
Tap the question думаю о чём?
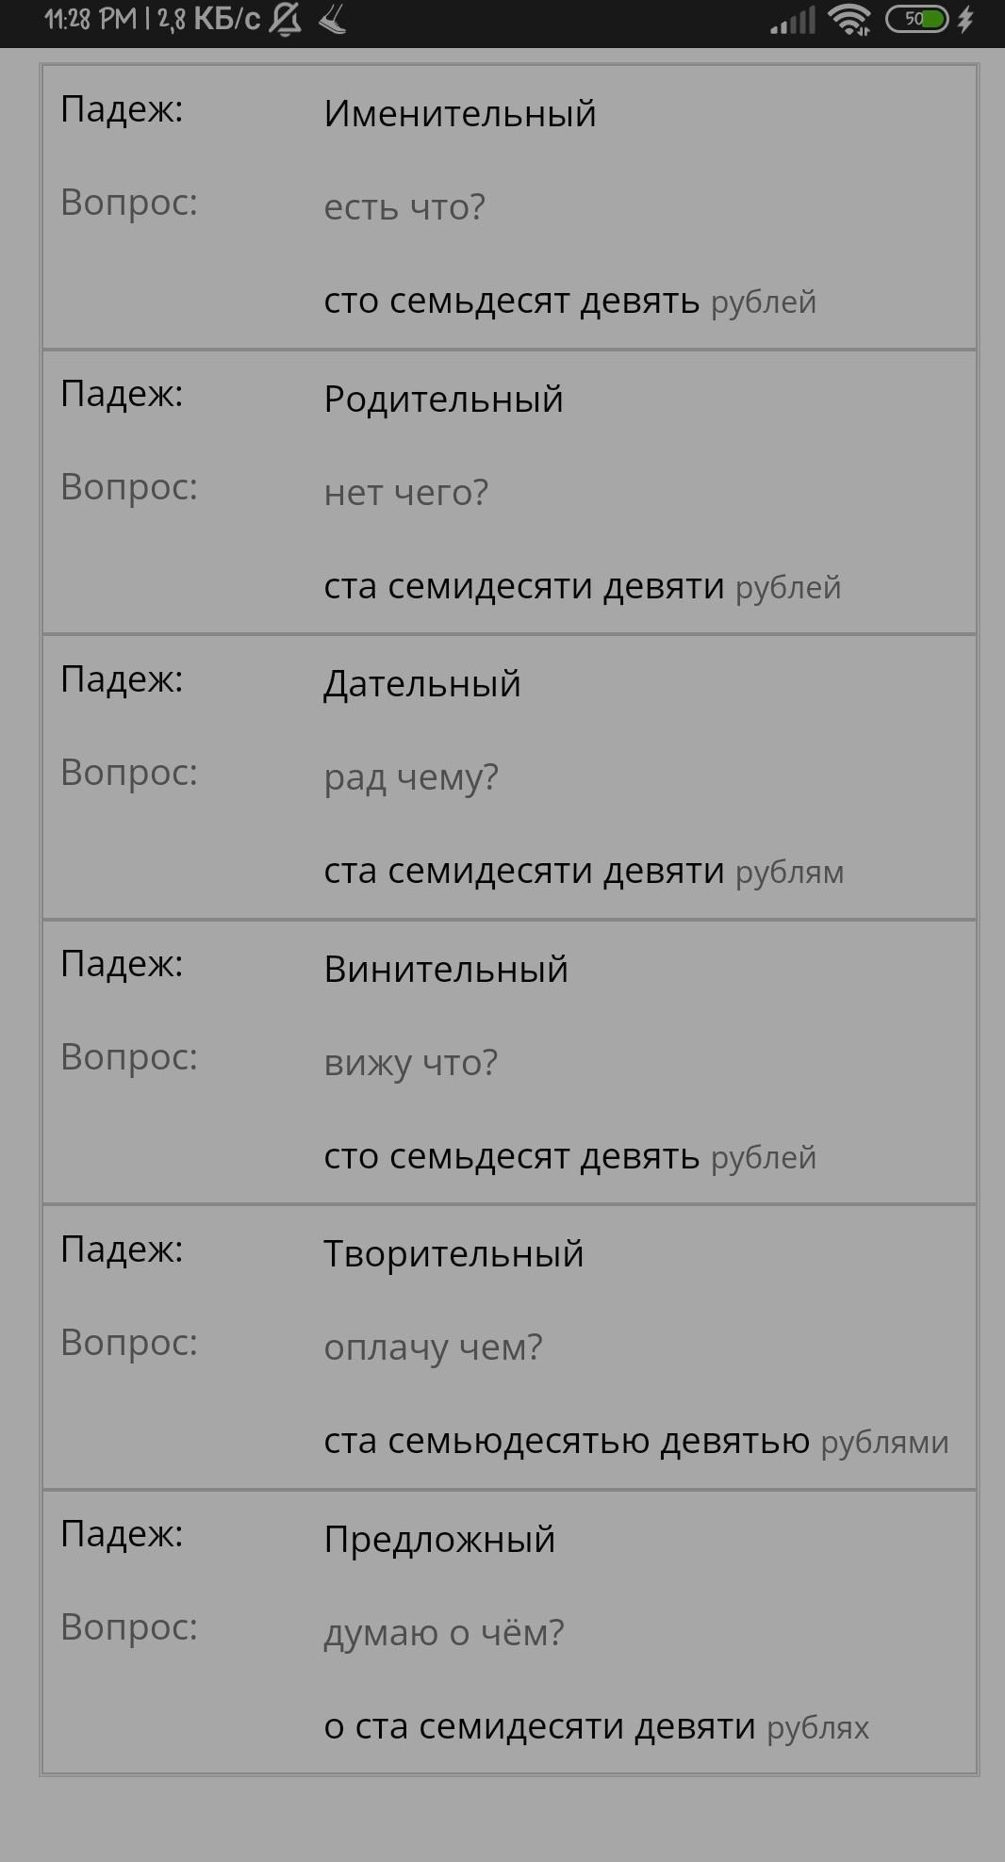click(x=444, y=1633)
